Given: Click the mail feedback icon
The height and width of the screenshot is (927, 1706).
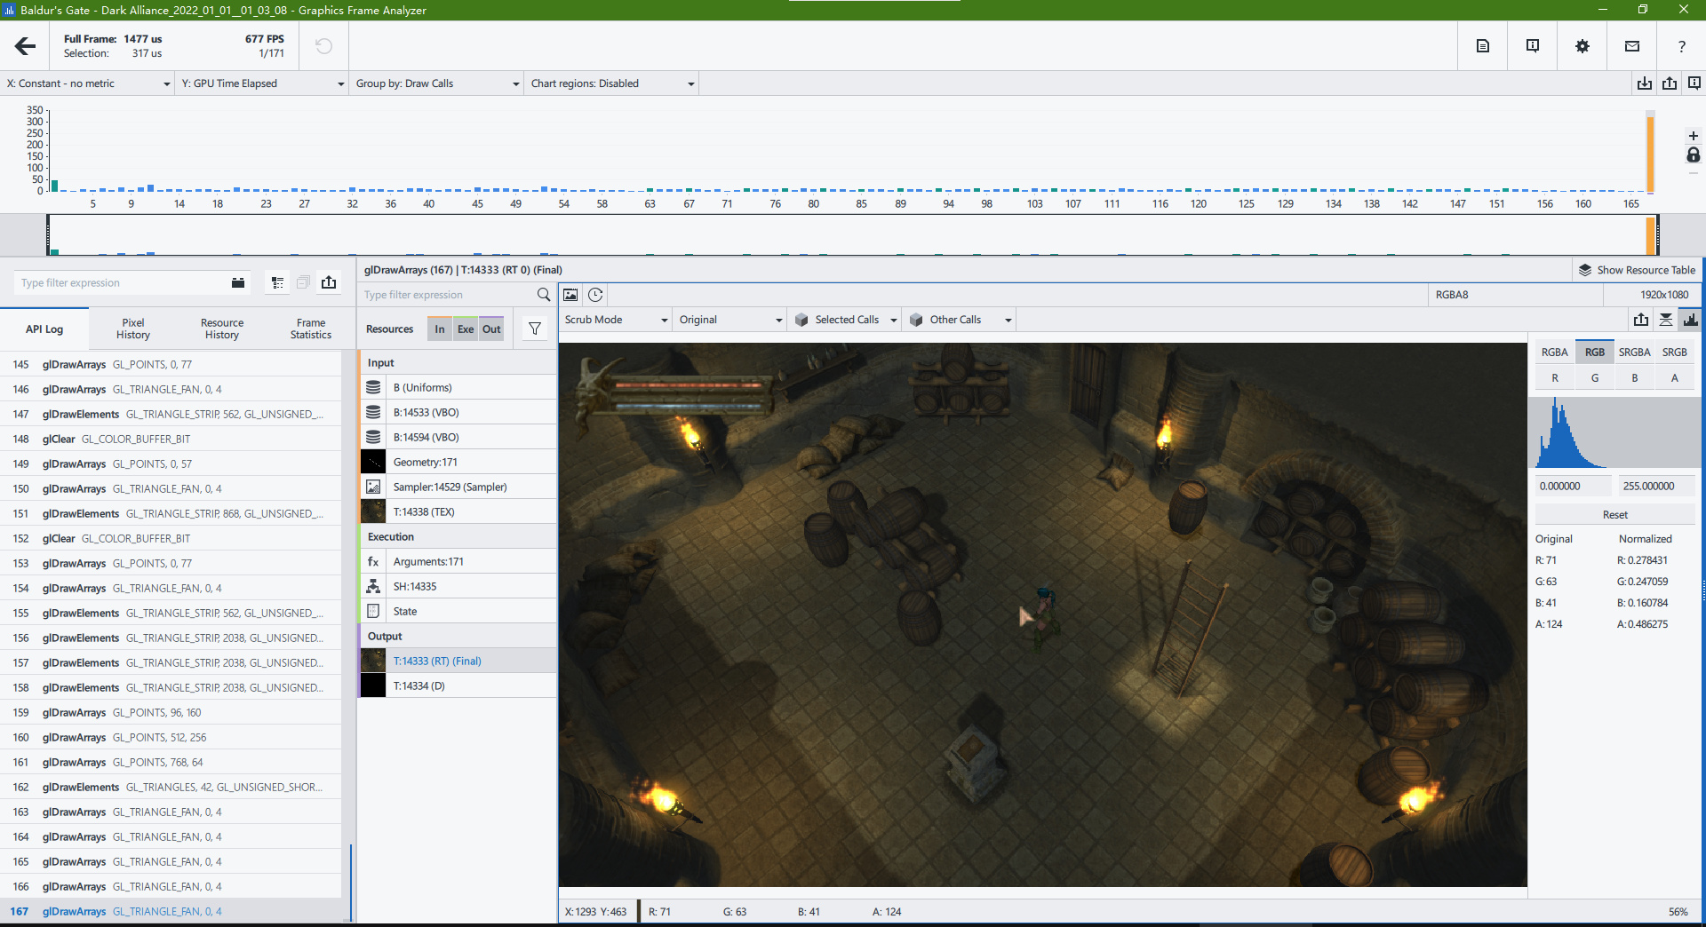Looking at the screenshot, I should [1631, 46].
